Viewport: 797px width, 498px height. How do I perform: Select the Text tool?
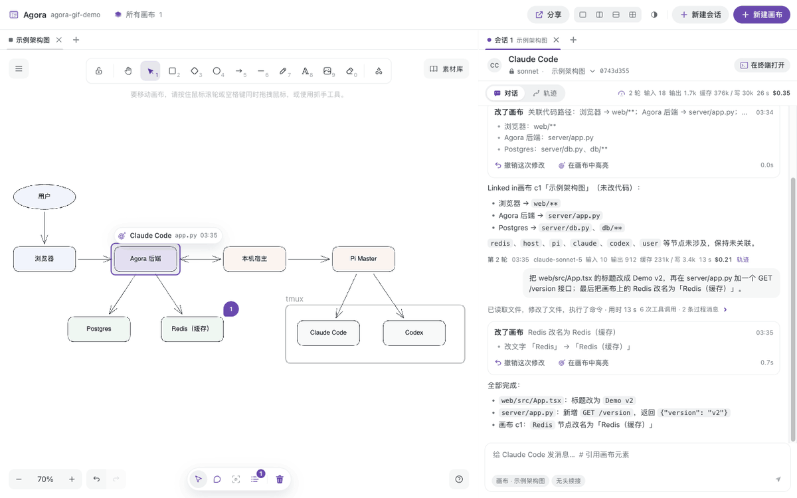(306, 71)
